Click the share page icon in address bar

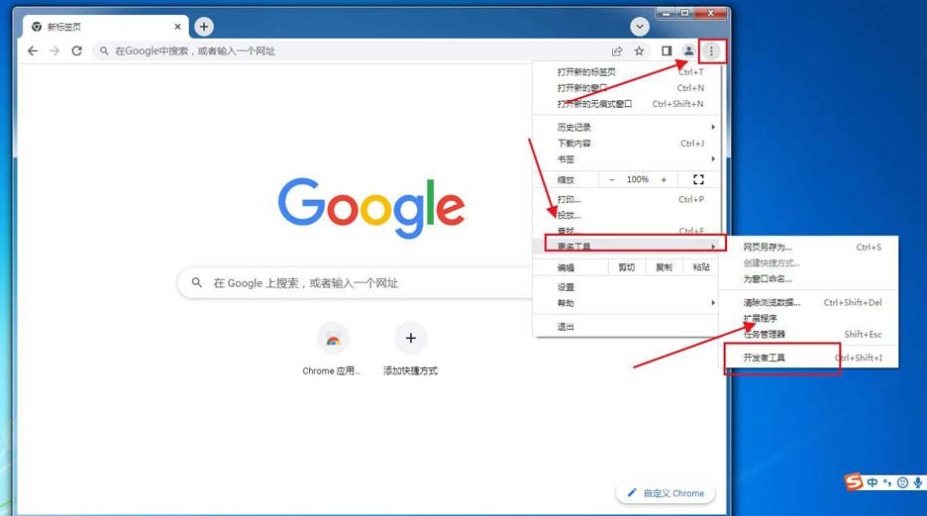pyautogui.click(x=617, y=51)
